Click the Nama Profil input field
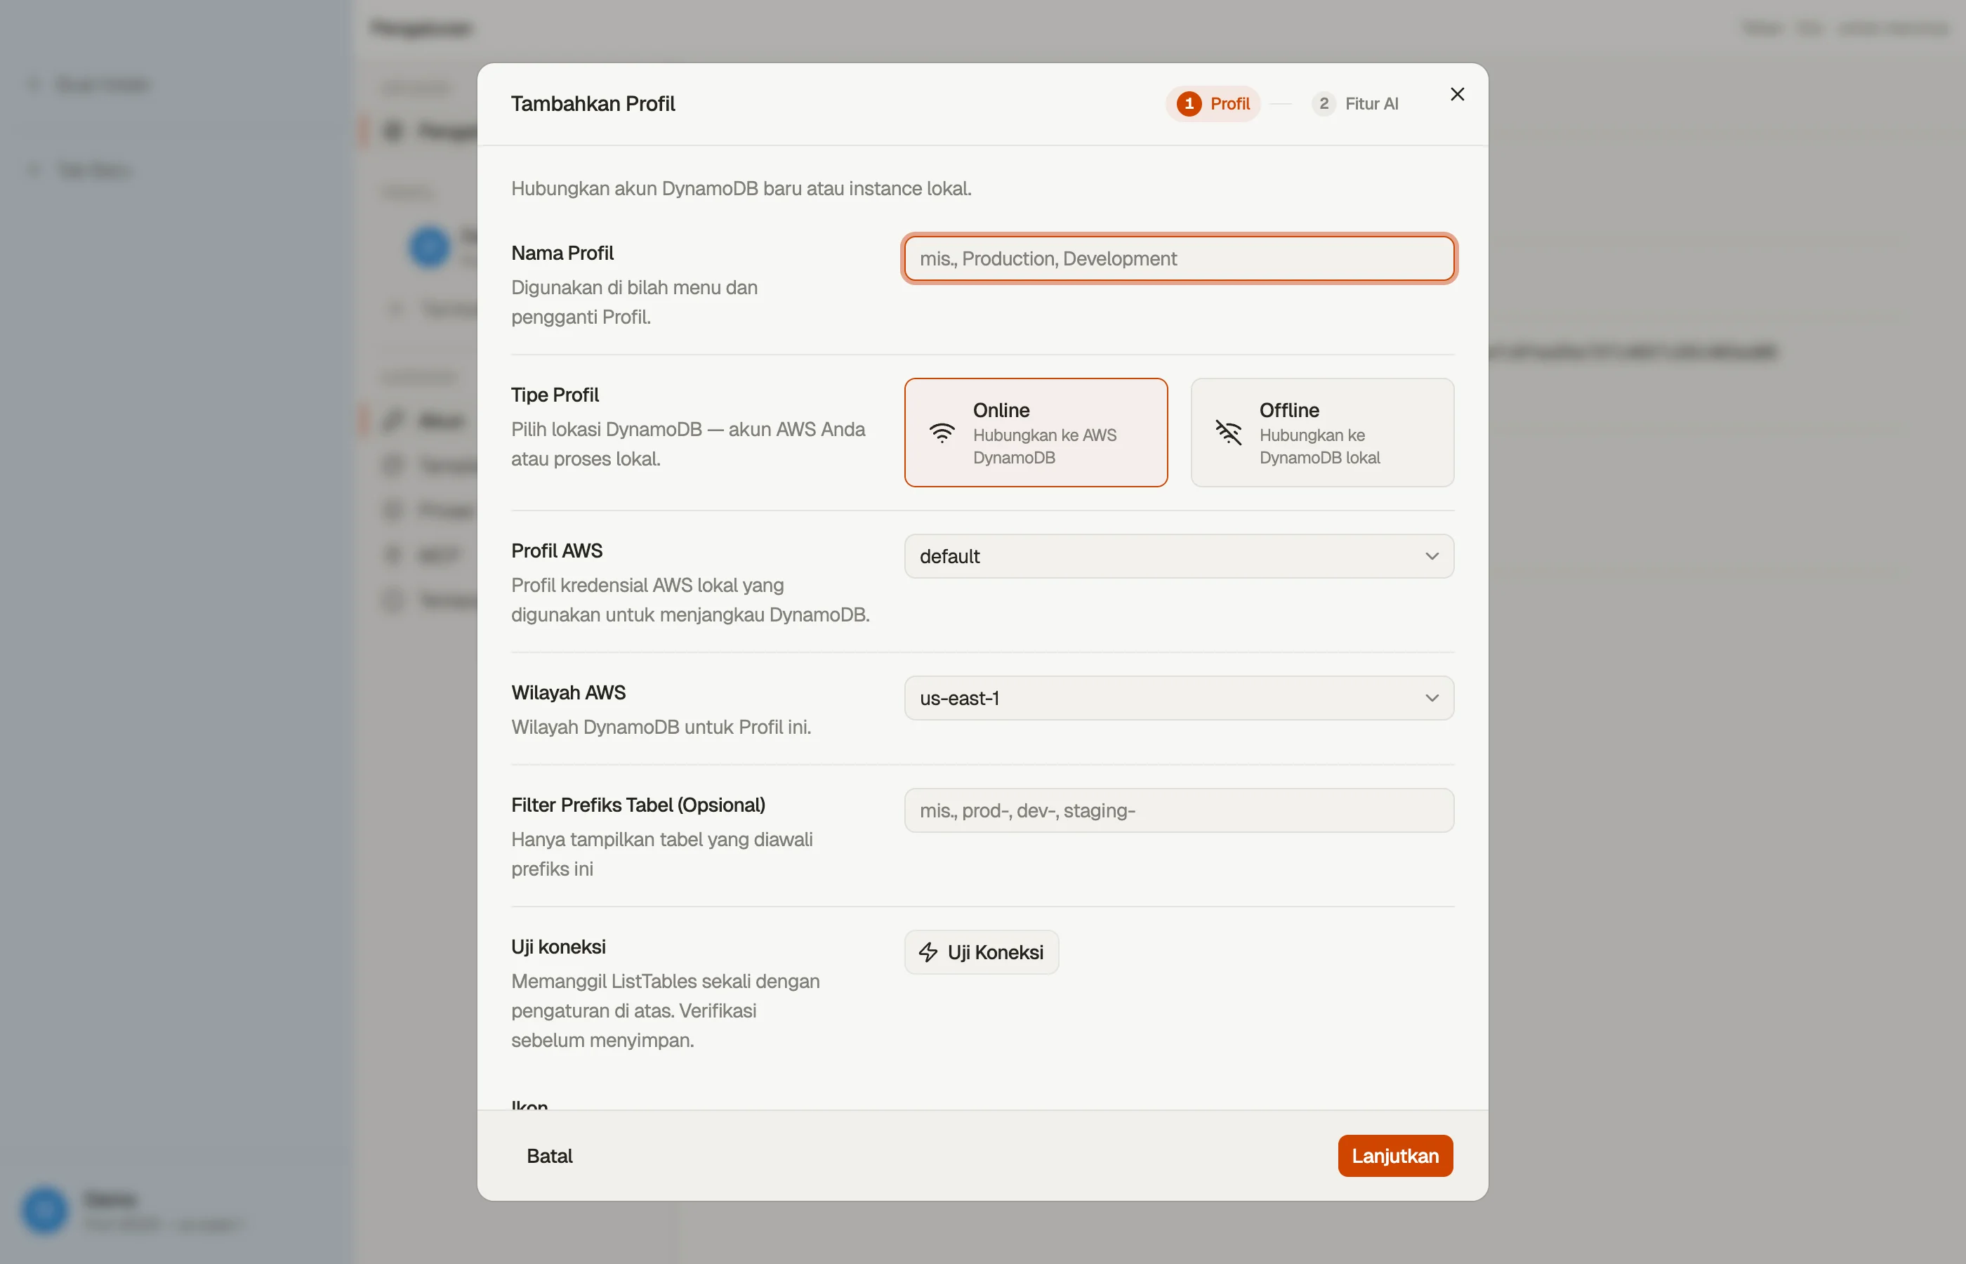Viewport: 1966px width, 1264px height. click(1178, 258)
